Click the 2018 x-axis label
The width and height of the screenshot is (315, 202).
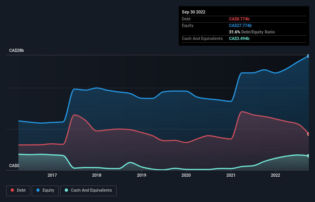[97, 175]
